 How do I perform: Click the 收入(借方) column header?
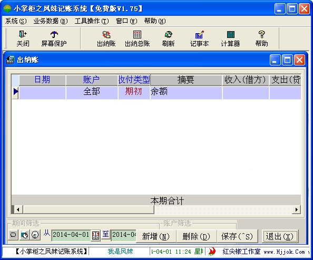click(246, 80)
